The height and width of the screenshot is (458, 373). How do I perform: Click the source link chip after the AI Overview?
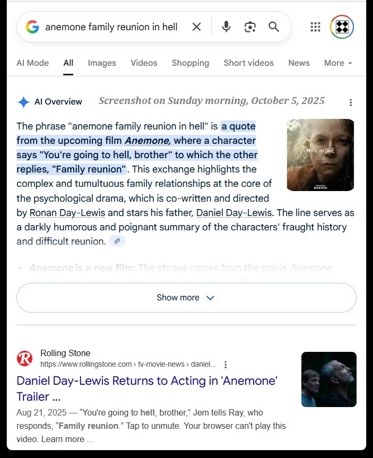[x=117, y=241]
